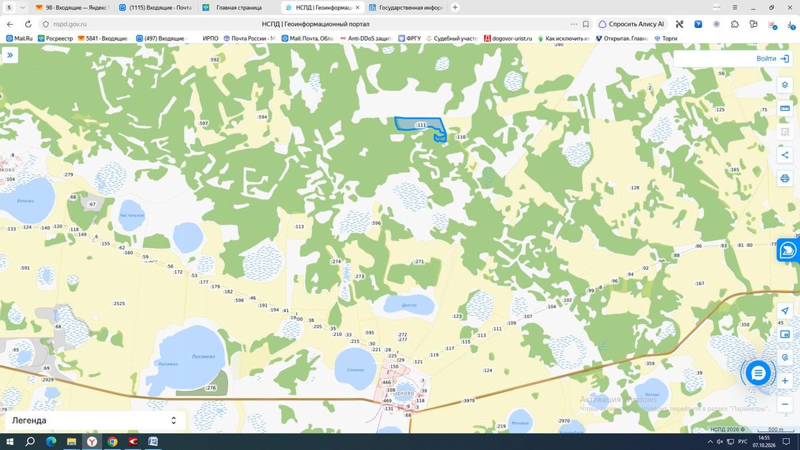Show hidden system tray icons
Screen dimensions: 800x450
710,441
